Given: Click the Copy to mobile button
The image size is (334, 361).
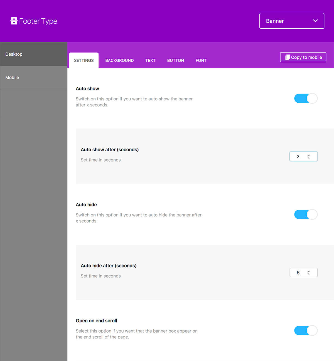Looking at the screenshot, I should [303, 57].
